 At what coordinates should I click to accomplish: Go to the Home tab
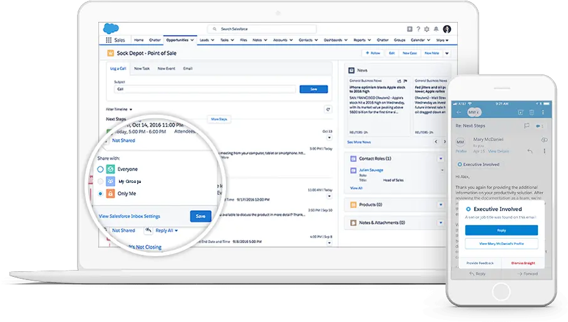coord(139,40)
